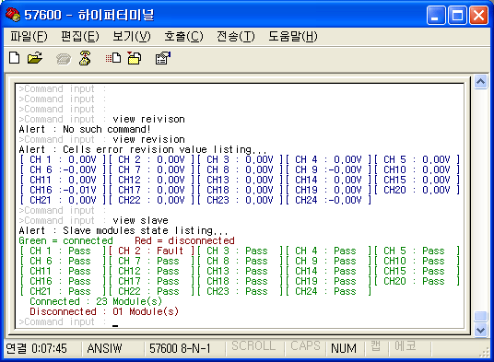Click the CAPS status indicator
Image resolution: width=494 pixels, height=362 pixels.
pyautogui.click(x=305, y=346)
